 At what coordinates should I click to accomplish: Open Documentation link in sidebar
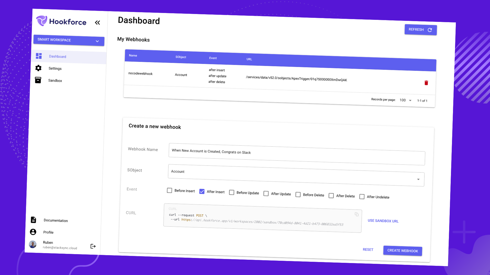pos(56,221)
